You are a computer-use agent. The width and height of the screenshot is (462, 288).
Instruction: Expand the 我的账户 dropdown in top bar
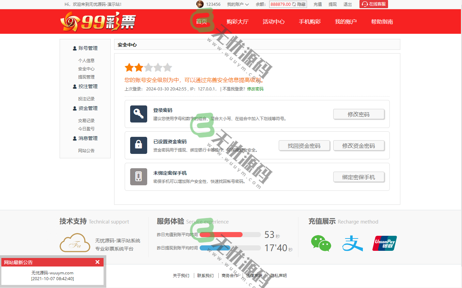coord(238,4)
